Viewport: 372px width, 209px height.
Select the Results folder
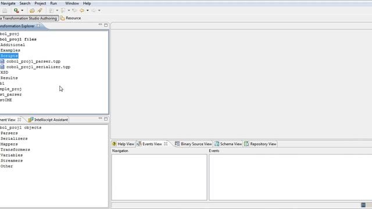pyautogui.click(x=9, y=78)
